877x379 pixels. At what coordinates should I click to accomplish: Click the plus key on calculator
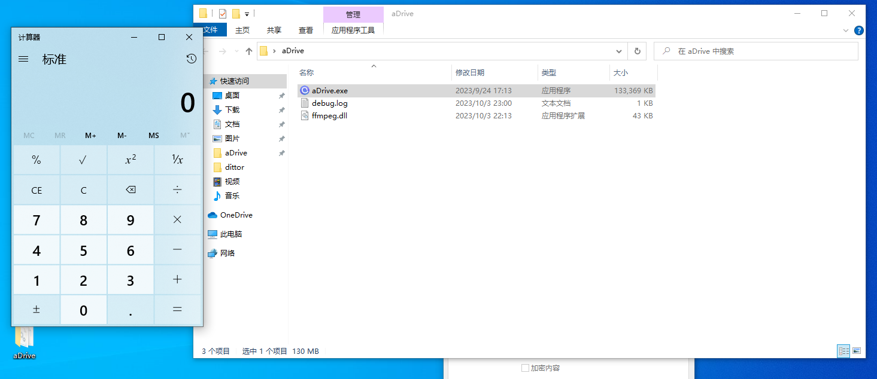click(x=177, y=280)
